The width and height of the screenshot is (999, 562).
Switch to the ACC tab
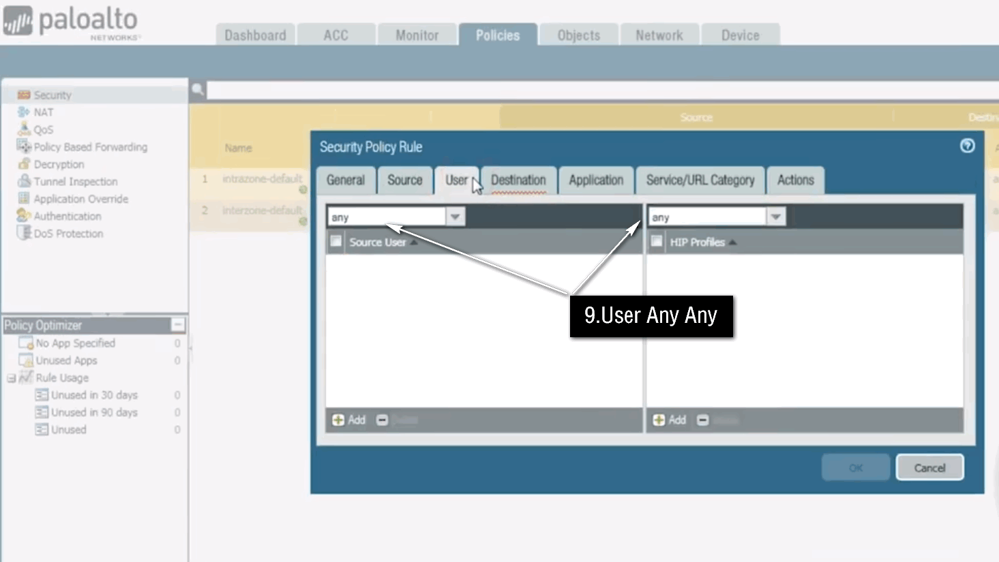[x=336, y=35]
